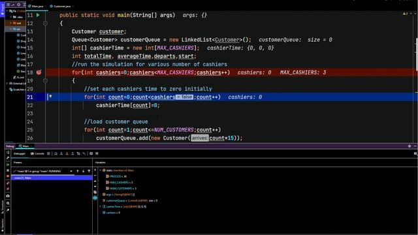Rerun Main from debug side toolbar
Screen dimensions: 418x235
coord(8,152)
